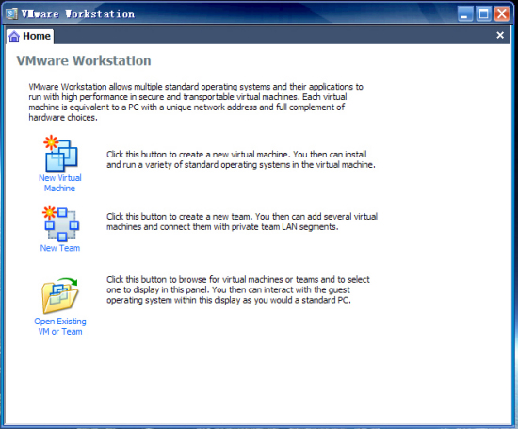The image size is (518, 429).
Task: Close the Home tab with its X
Action: (x=500, y=35)
